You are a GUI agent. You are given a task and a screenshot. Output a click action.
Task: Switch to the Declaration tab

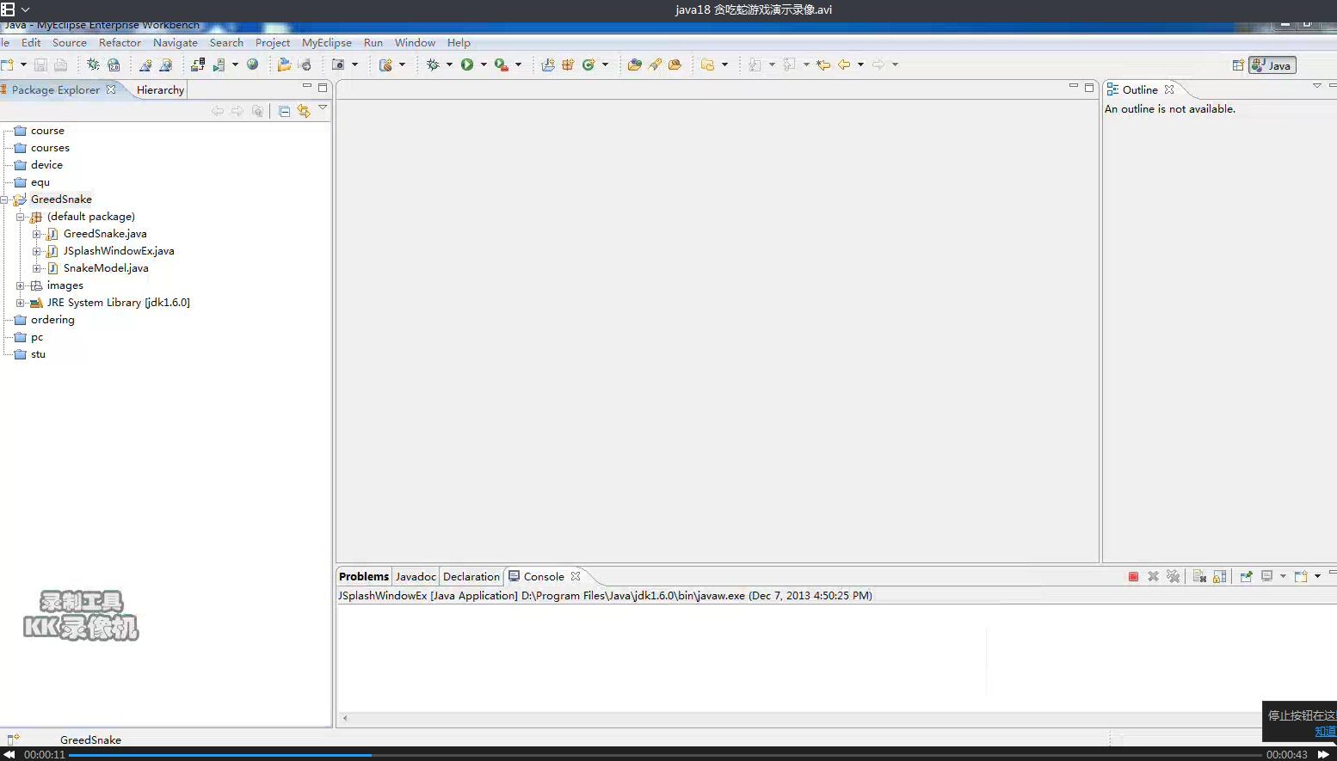(x=471, y=577)
